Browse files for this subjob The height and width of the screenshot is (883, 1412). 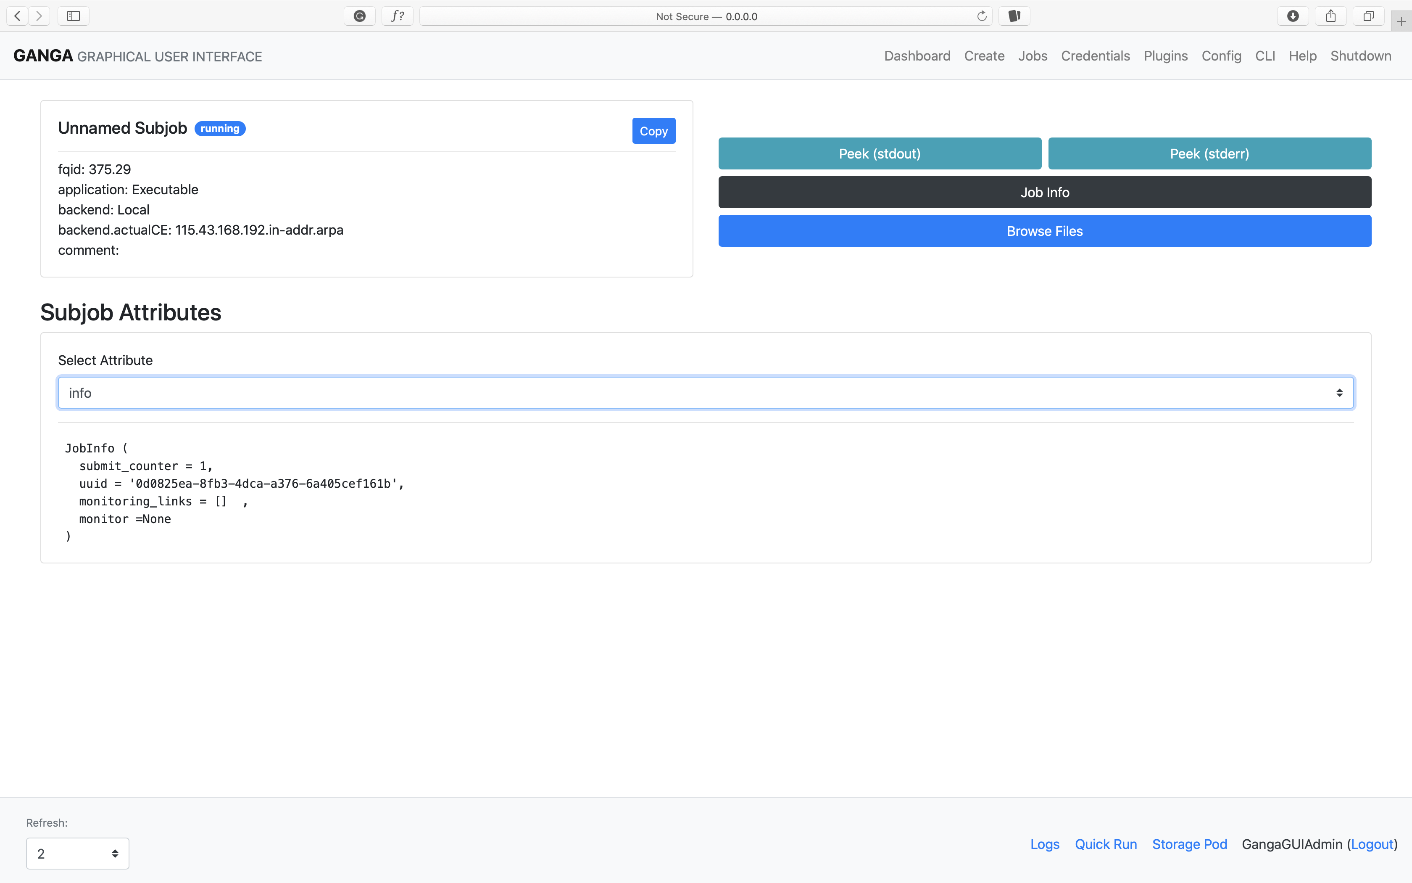pos(1044,231)
